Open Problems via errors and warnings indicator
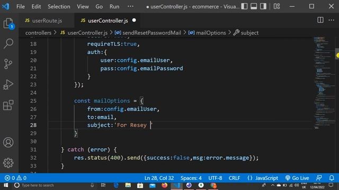 [x=15, y=178]
